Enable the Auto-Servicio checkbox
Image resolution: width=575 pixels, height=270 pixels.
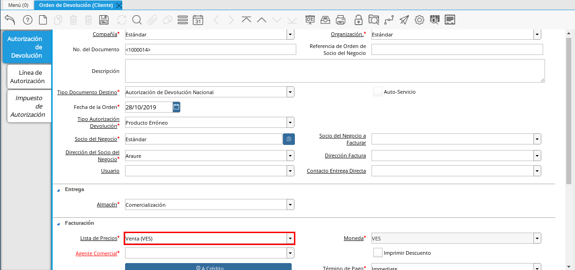378,92
